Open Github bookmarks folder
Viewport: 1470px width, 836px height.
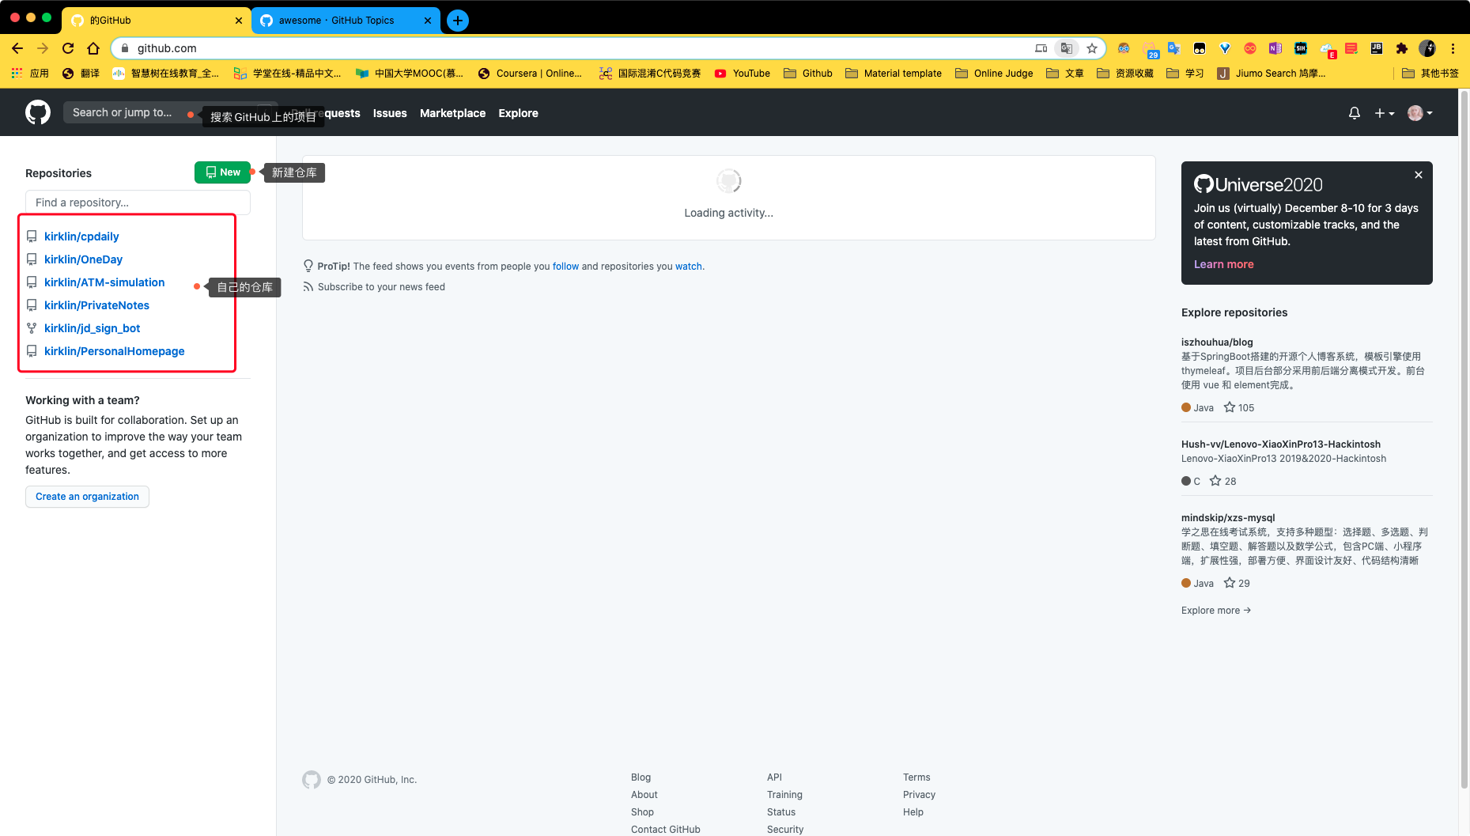coord(808,74)
